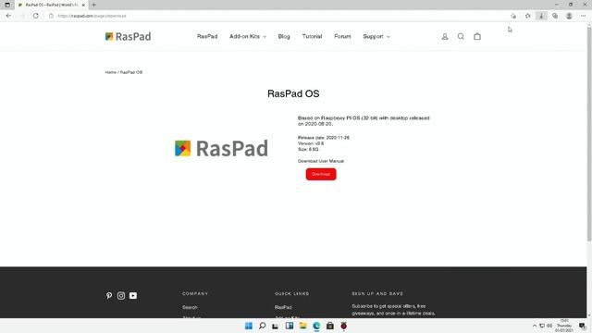The width and height of the screenshot is (592, 333).
Task: Switch to Microsoft Edge on the taskbar
Action: click(x=316, y=326)
